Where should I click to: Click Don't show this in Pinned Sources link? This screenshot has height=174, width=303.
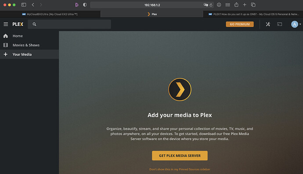[180, 169]
